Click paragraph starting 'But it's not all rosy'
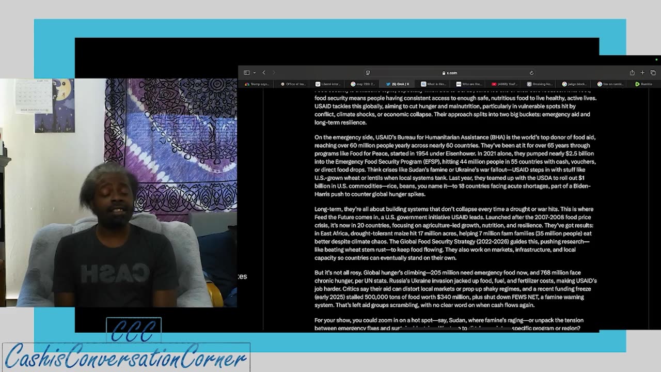Viewport: 661px width, 372px height. click(x=455, y=289)
